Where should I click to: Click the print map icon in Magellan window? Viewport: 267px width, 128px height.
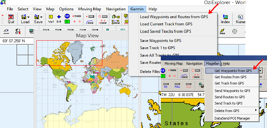(x=201, y=85)
